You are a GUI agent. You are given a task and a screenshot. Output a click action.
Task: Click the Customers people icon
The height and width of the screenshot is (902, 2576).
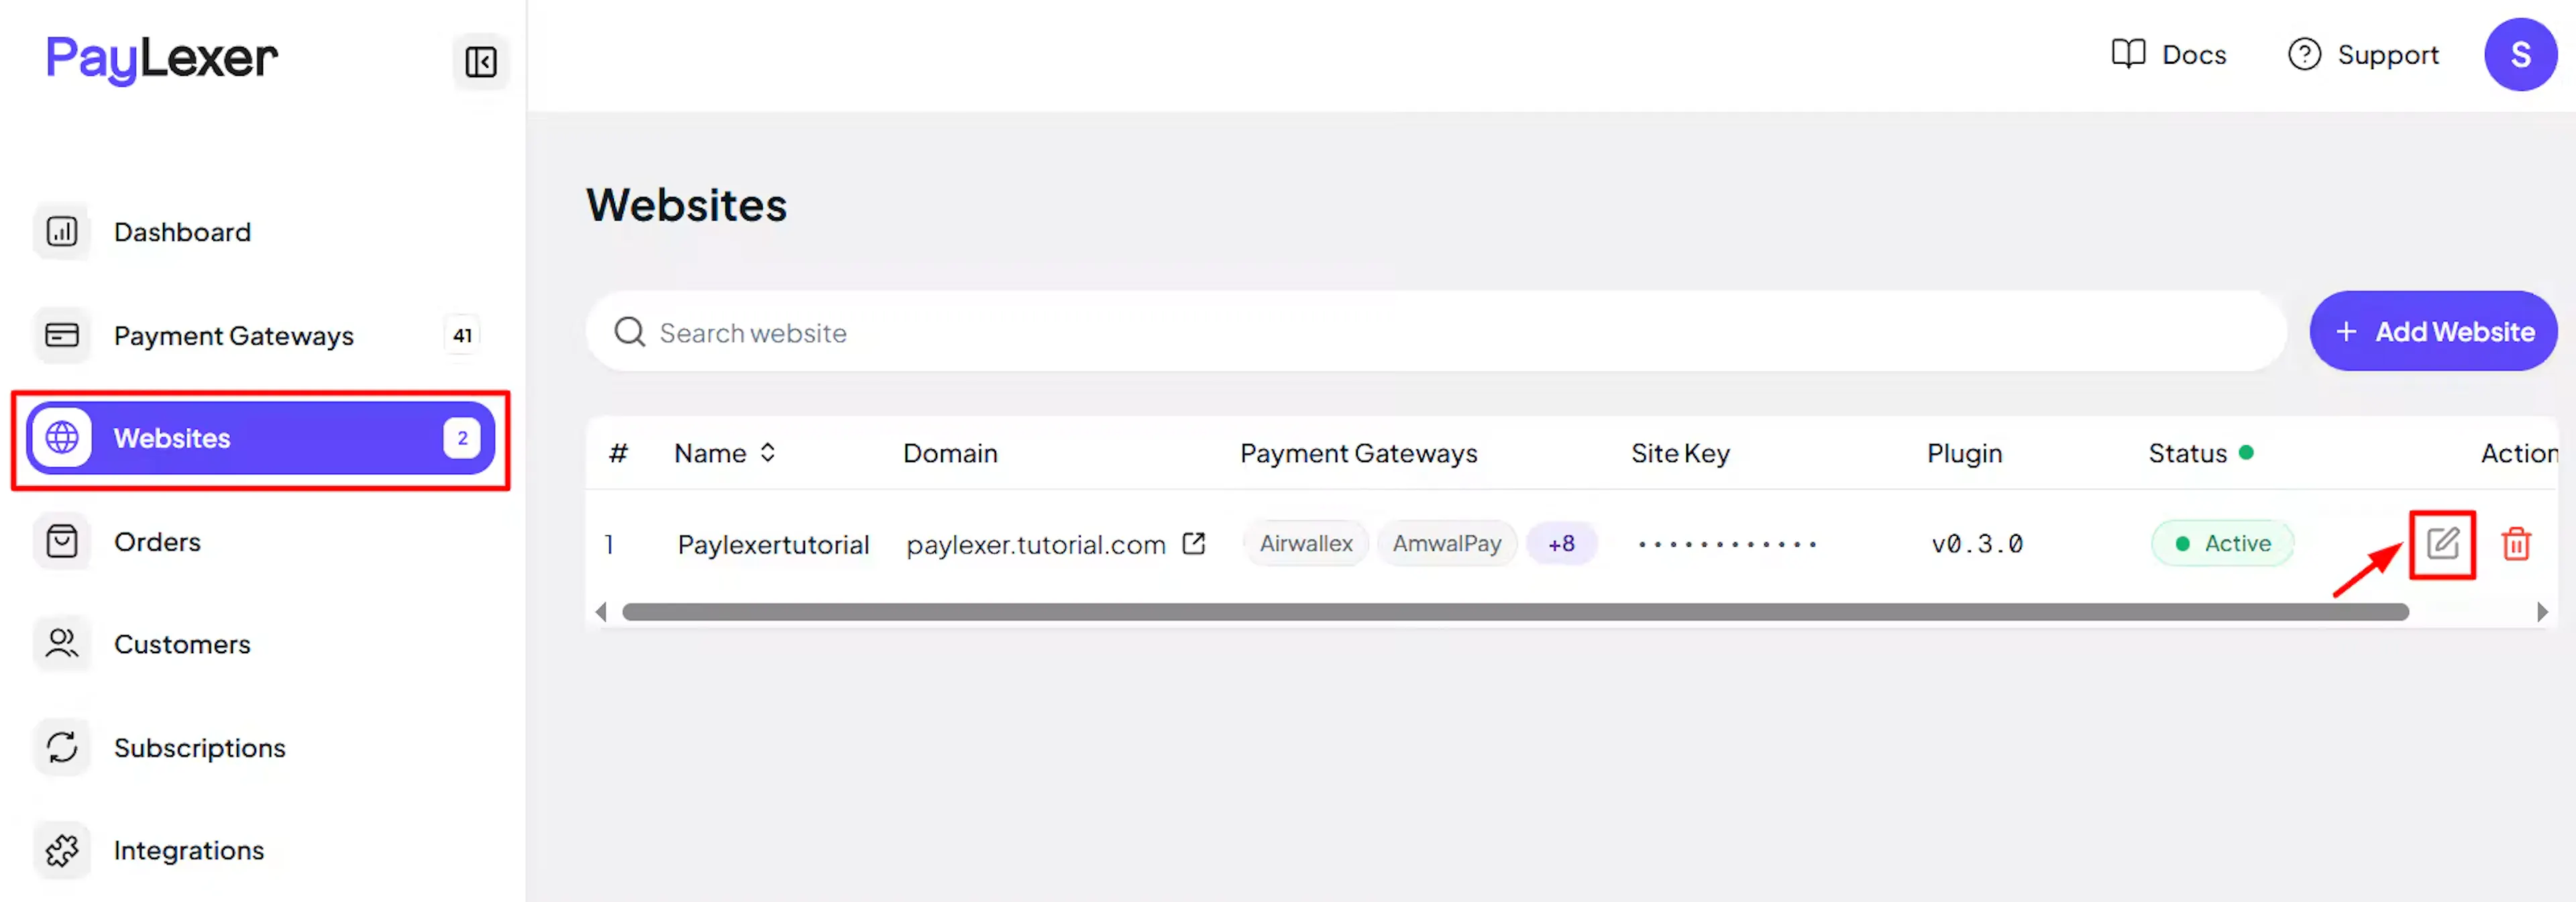point(62,644)
